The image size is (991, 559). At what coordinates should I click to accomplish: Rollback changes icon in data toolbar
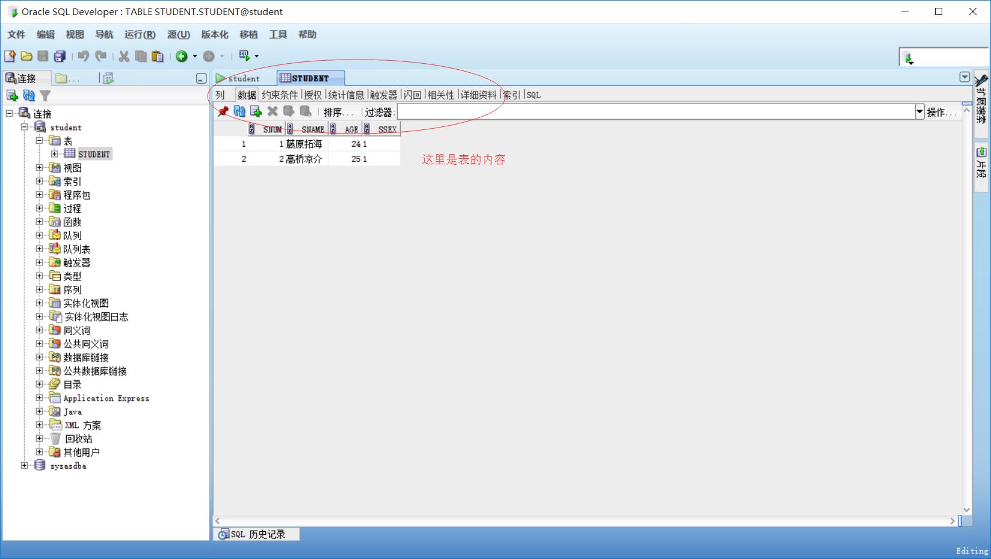point(306,111)
